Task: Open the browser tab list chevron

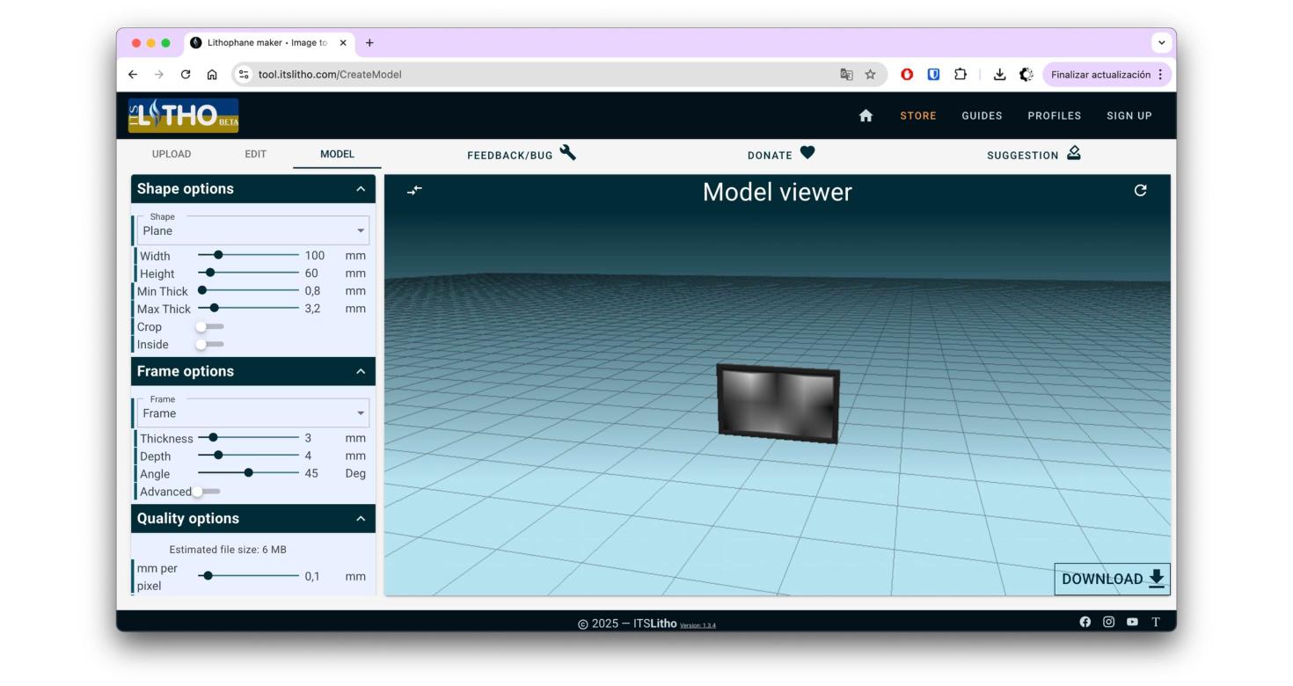Action: tap(1162, 42)
